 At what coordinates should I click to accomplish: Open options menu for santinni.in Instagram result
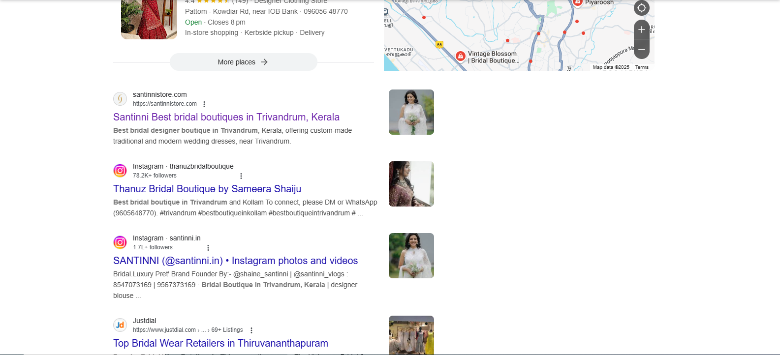click(x=208, y=248)
